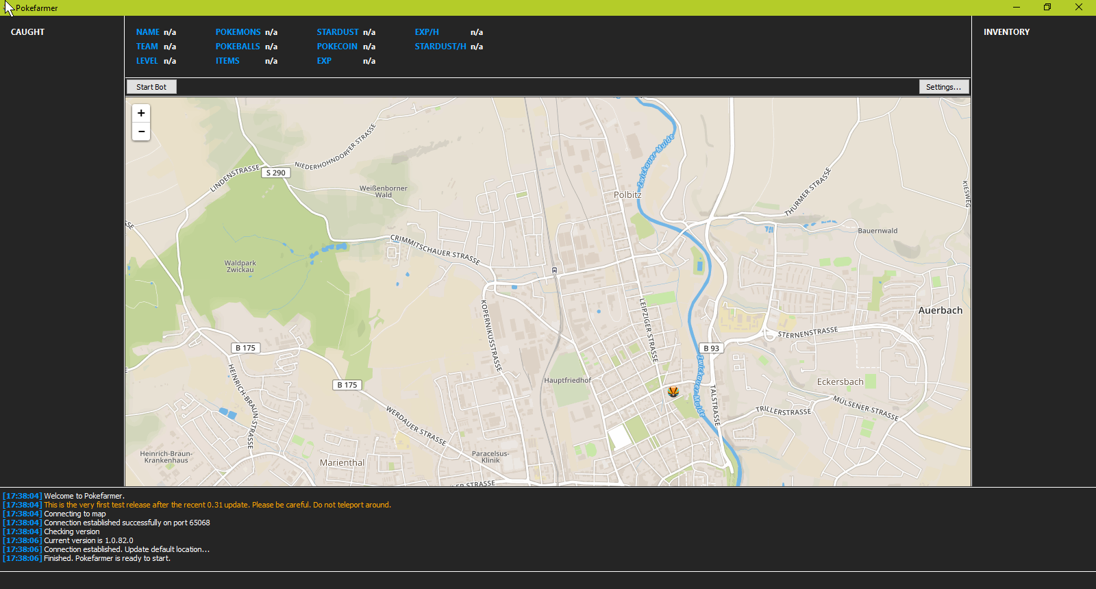Close the Pokefarmer application window
This screenshot has width=1096, height=589.
point(1079,8)
